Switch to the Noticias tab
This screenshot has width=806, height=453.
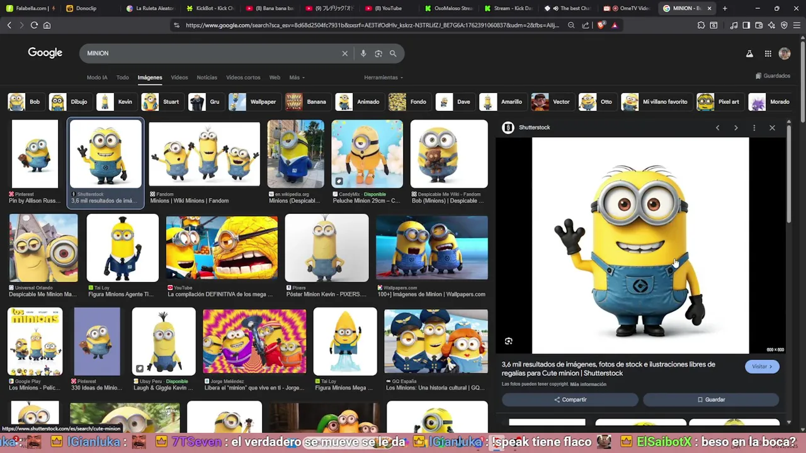207,77
